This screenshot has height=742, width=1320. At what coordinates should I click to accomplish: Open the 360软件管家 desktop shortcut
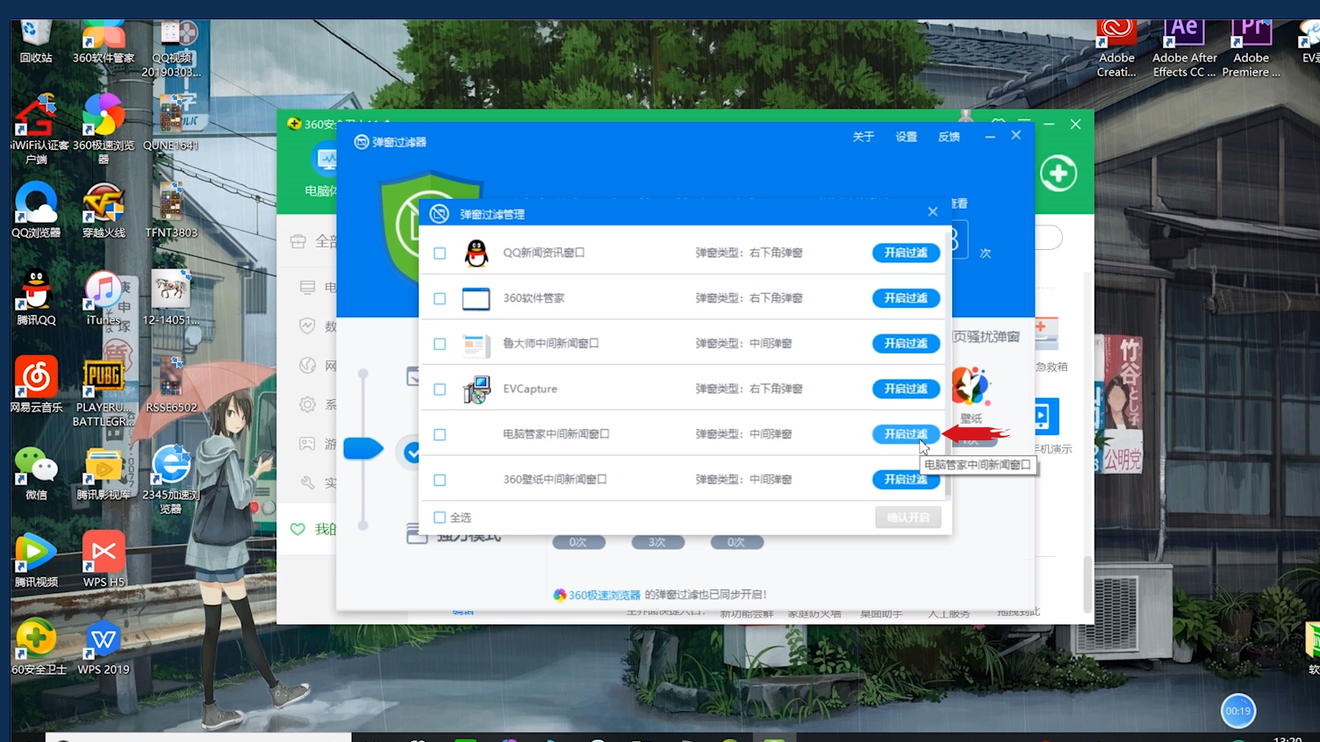click(104, 42)
